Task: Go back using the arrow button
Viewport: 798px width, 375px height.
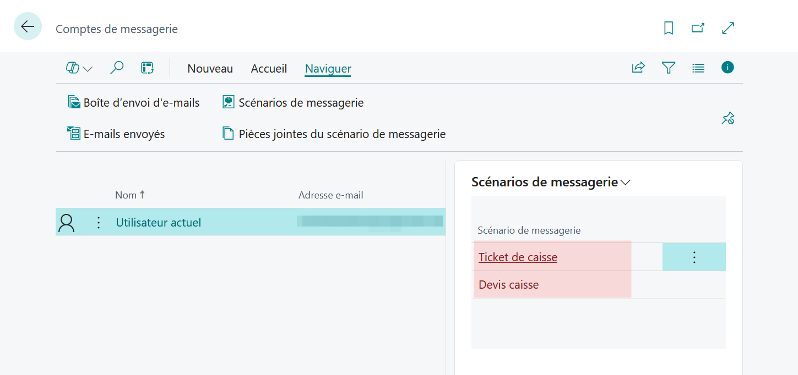Action: pyautogui.click(x=28, y=26)
